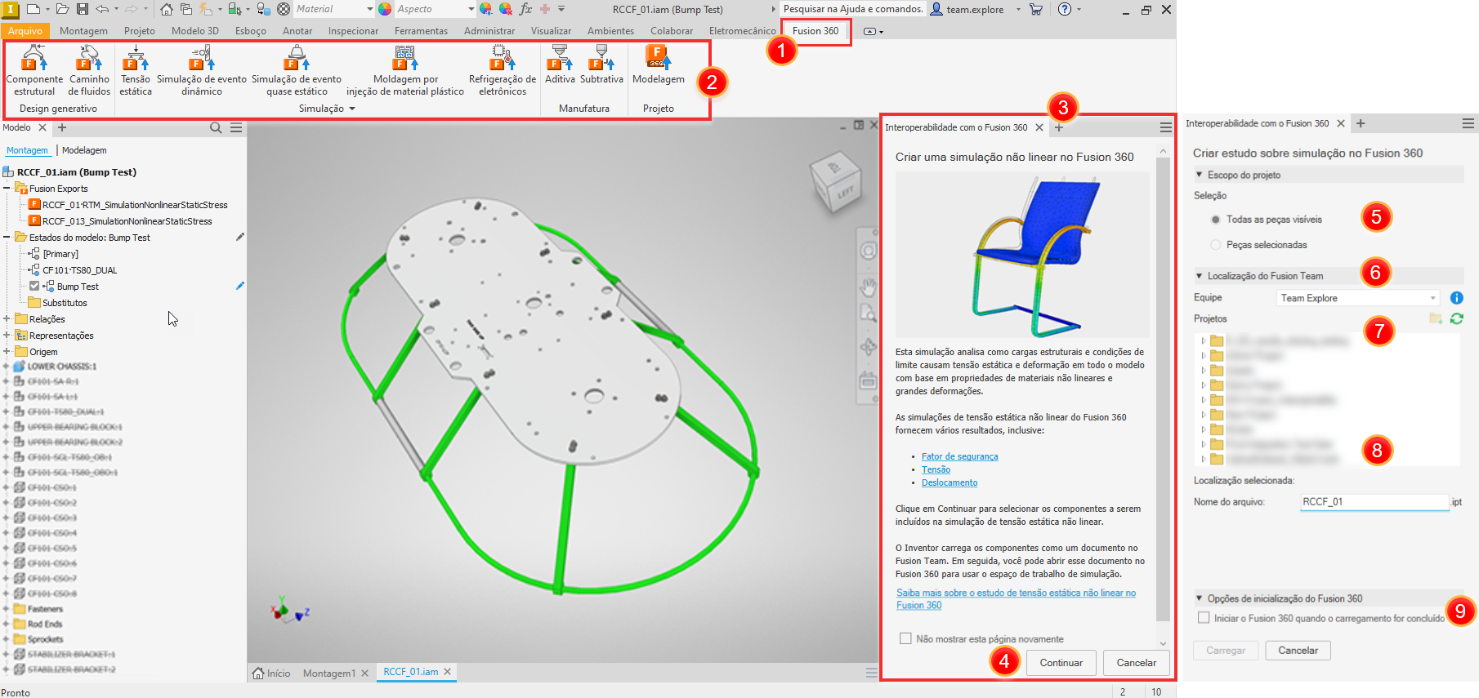Collapse the 'Localização do Fusion Team' section
The width and height of the screenshot is (1479, 698).
coord(1200,276)
